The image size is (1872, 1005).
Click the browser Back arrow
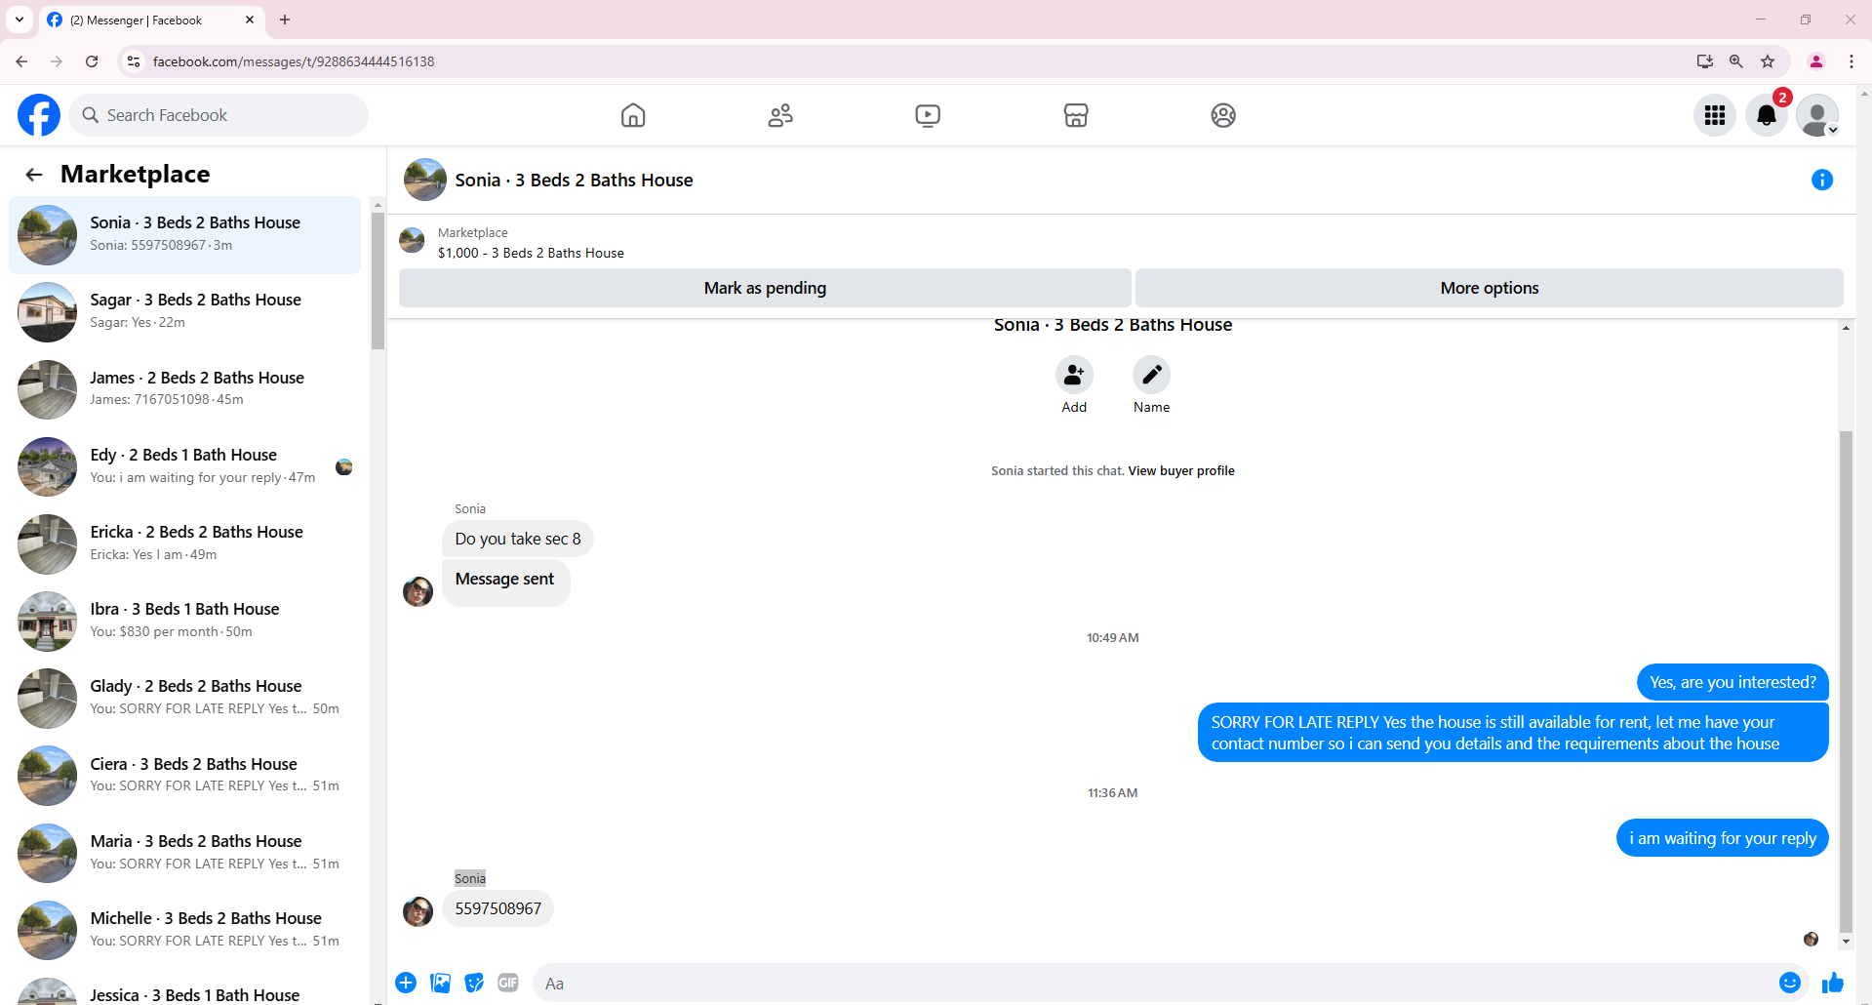[21, 61]
